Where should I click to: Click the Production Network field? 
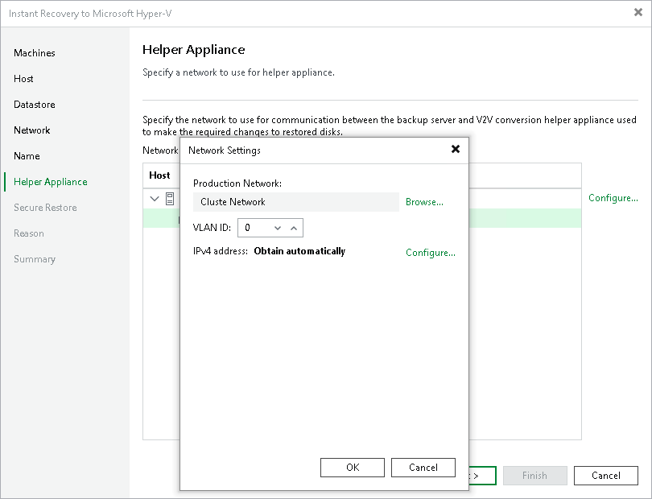[x=296, y=202]
